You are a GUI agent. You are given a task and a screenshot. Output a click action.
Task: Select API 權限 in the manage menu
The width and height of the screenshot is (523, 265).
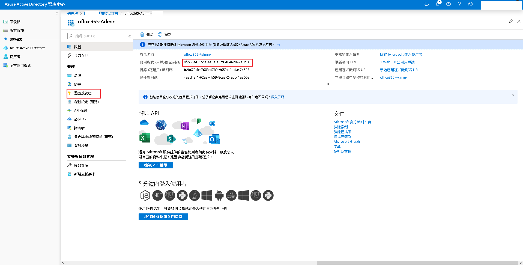pyautogui.click(x=80, y=111)
